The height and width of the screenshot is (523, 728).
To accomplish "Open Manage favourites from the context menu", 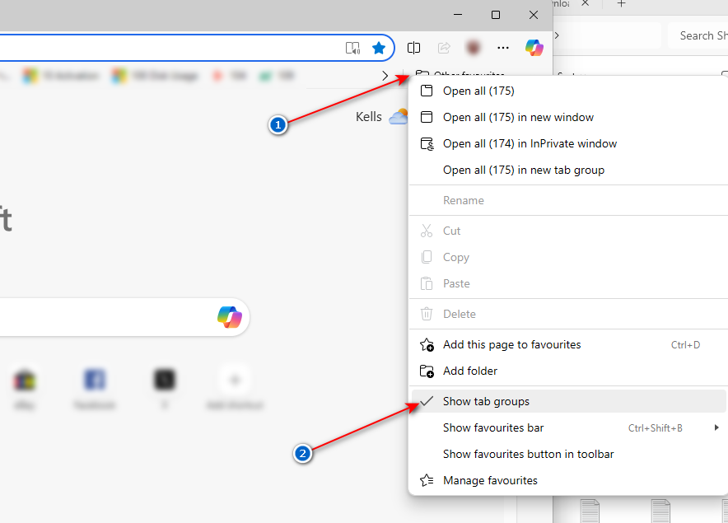I will 569,480.
